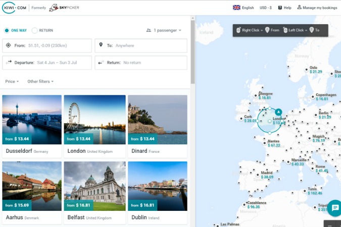Screen dimensions: 341x227
Task: Select the Return radio button
Action: click(x=34, y=30)
